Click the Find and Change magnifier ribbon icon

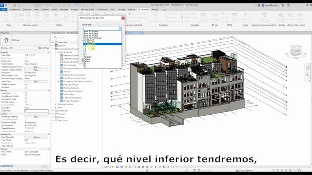click(29, 15)
